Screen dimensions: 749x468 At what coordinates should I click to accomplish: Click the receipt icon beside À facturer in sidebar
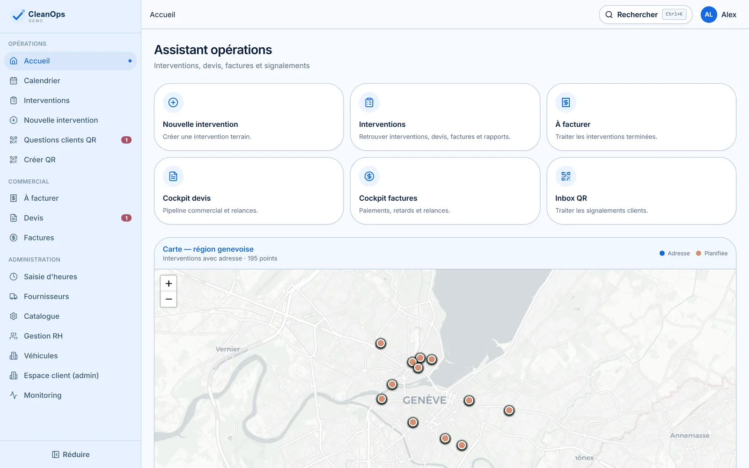(14, 198)
